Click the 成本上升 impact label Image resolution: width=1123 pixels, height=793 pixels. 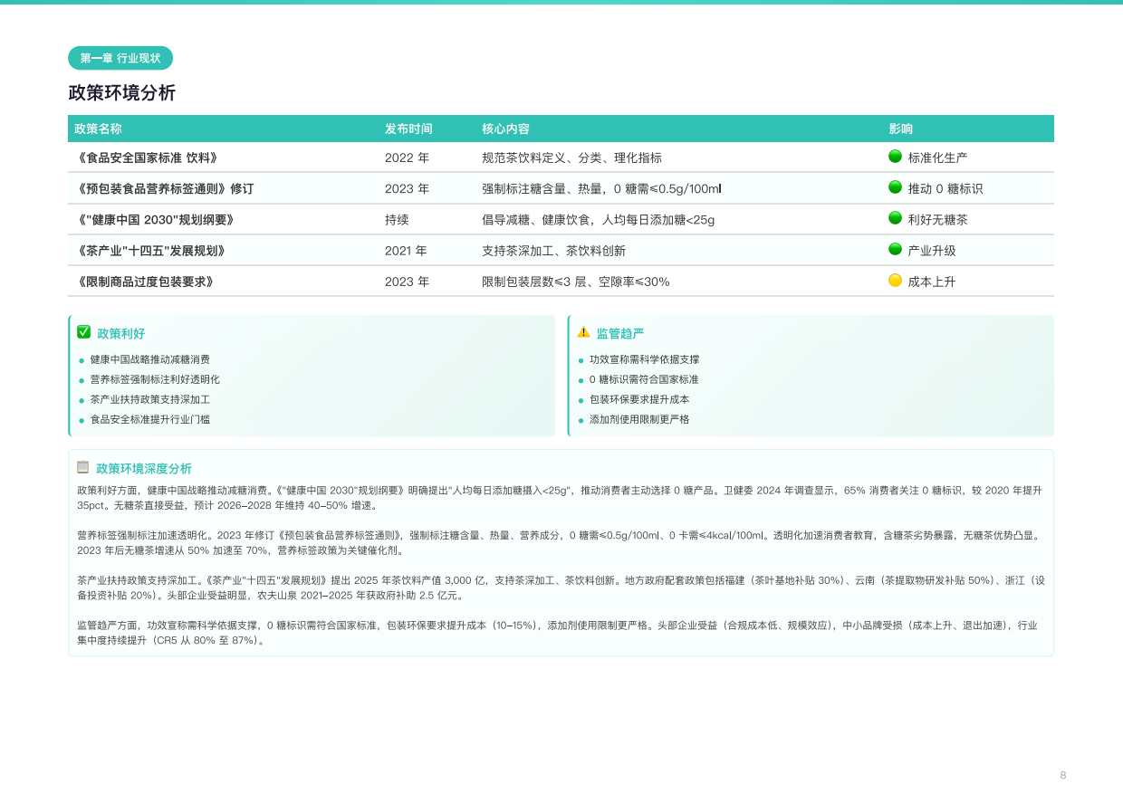point(931,282)
